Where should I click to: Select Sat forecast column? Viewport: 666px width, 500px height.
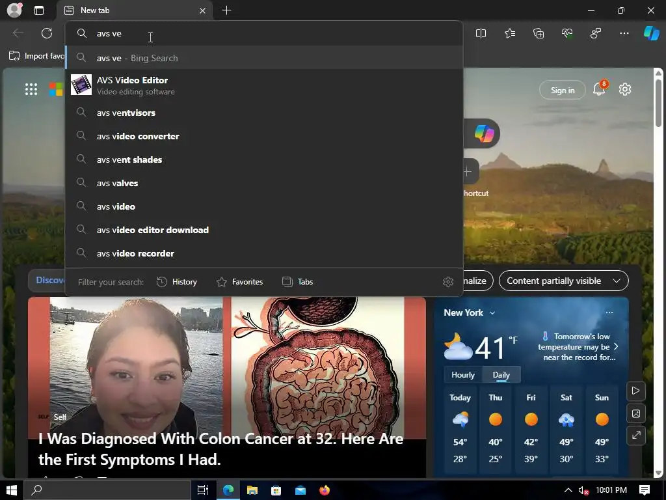point(566,428)
